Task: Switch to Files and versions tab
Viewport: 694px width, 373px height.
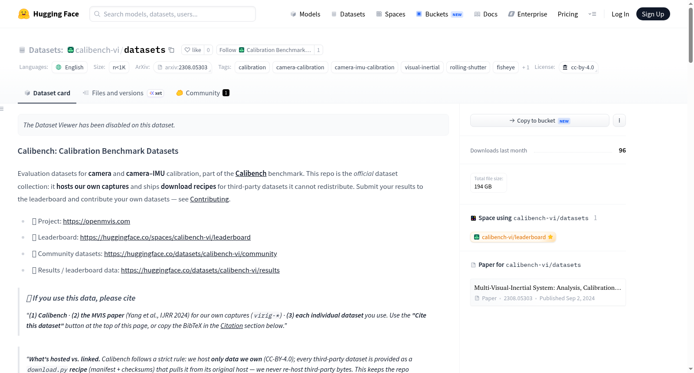Action: coord(123,93)
